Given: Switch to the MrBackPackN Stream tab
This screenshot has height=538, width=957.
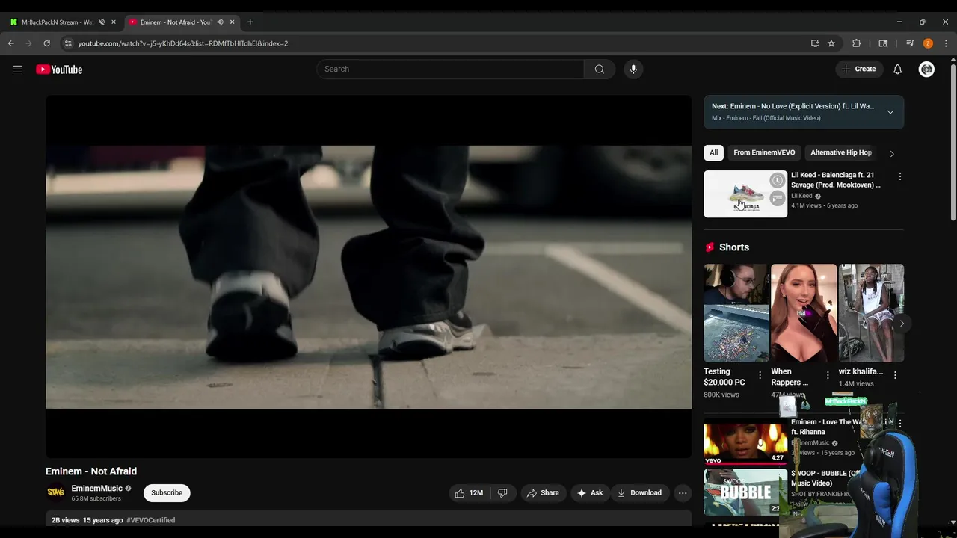Looking at the screenshot, I should click(x=58, y=22).
